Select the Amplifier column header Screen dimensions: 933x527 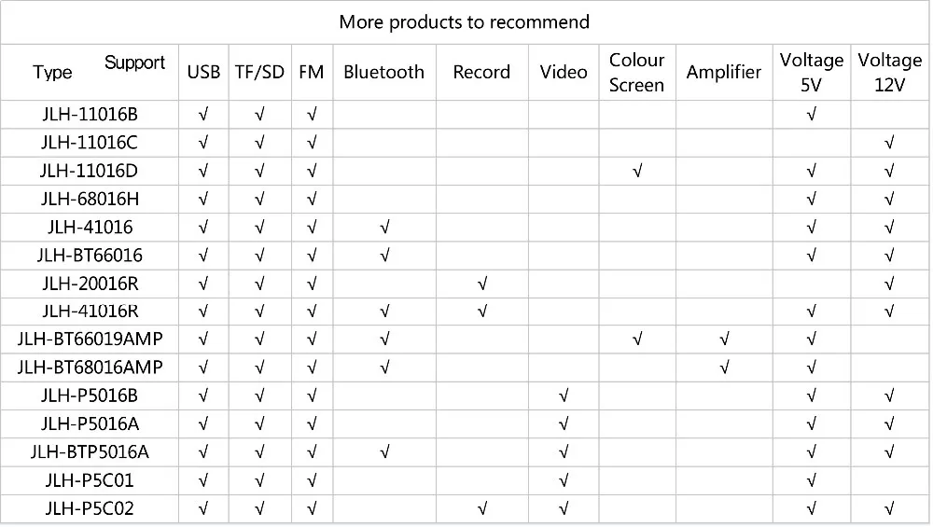point(724,72)
